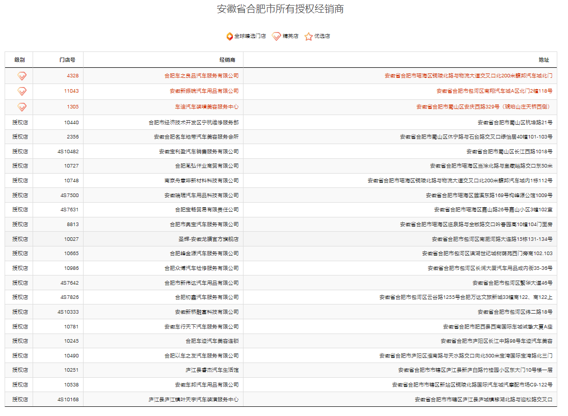Click the page title 安徽省合肥市所有授权经销商
This screenshot has height=416, width=568.
click(x=280, y=9)
